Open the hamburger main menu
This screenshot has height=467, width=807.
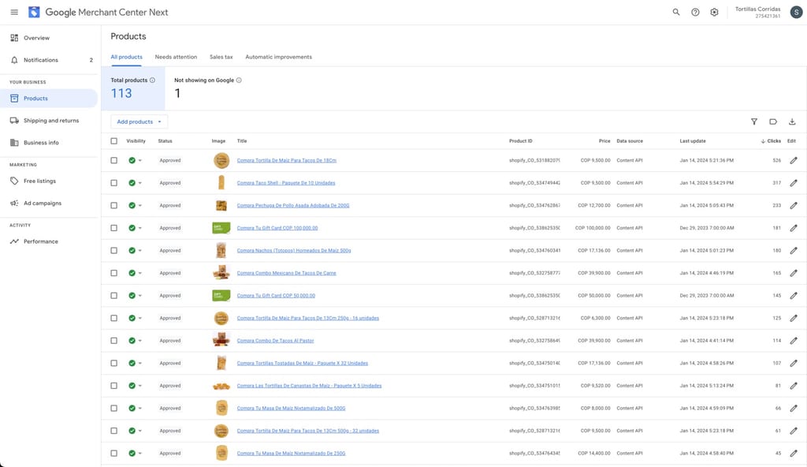coord(14,12)
